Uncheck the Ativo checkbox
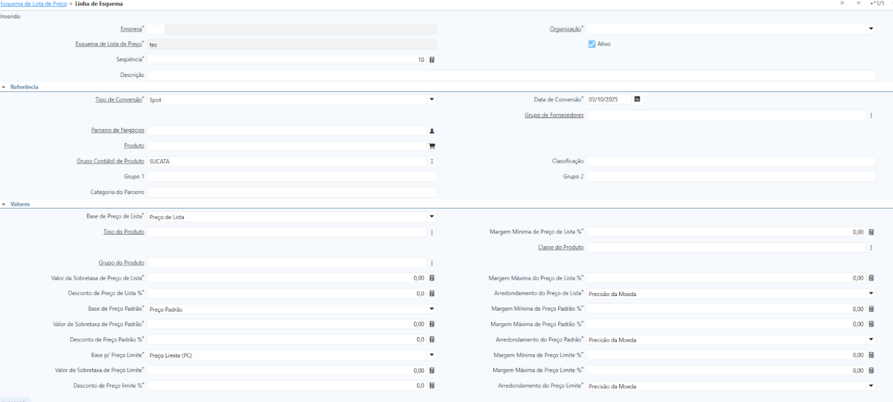893x402 pixels. point(591,44)
